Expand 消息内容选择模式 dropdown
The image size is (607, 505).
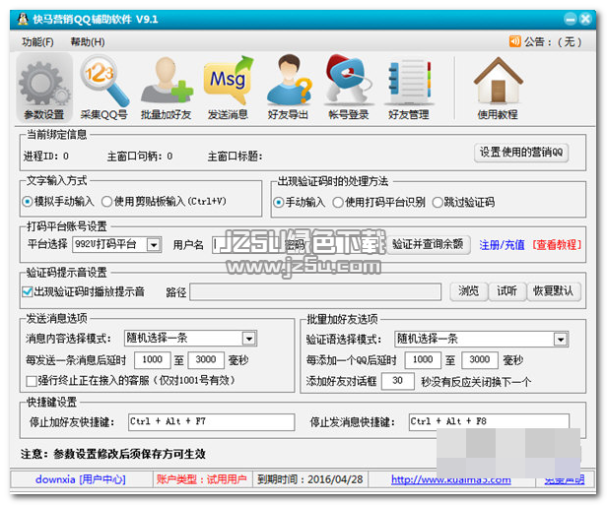[249, 339]
